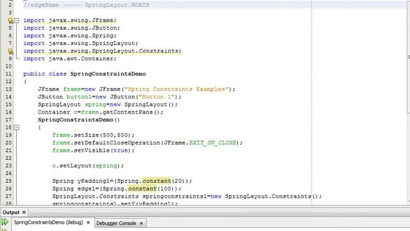Click "edge1" in its declaration on line 26
410x231 pixels.
pos(86,189)
